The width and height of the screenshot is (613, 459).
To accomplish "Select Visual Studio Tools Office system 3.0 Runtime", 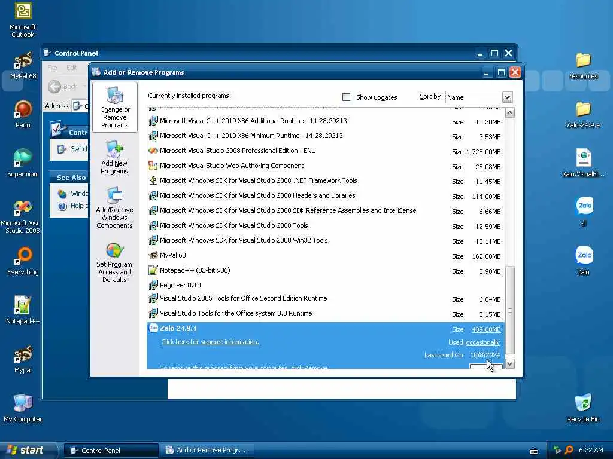I will (326, 313).
